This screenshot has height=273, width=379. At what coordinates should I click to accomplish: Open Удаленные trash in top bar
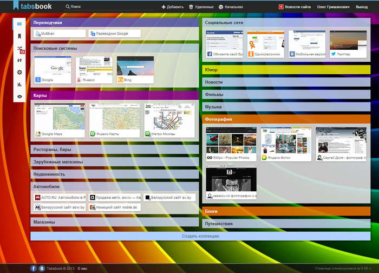pyautogui.click(x=201, y=6)
